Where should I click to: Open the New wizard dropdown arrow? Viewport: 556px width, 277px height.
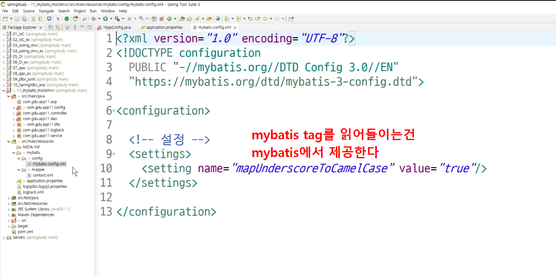point(11,19)
